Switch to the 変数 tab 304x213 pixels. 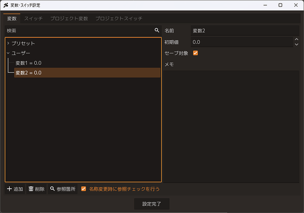(x=12, y=19)
